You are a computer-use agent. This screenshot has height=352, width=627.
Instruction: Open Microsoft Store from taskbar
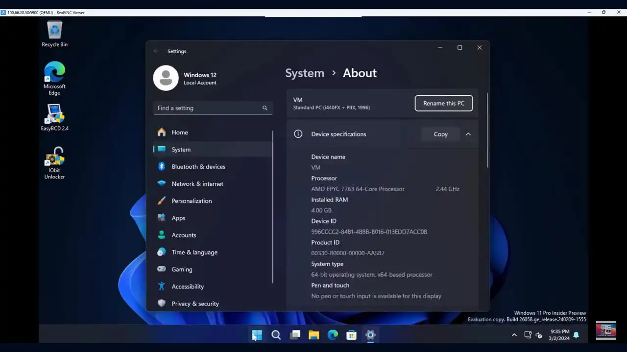(x=351, y=335)
